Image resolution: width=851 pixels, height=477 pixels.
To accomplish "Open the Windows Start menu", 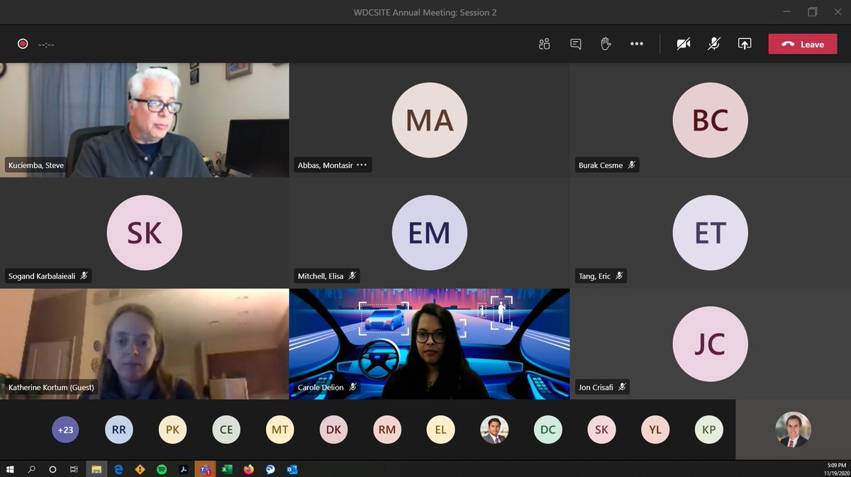I will click(x=10, y=469).
